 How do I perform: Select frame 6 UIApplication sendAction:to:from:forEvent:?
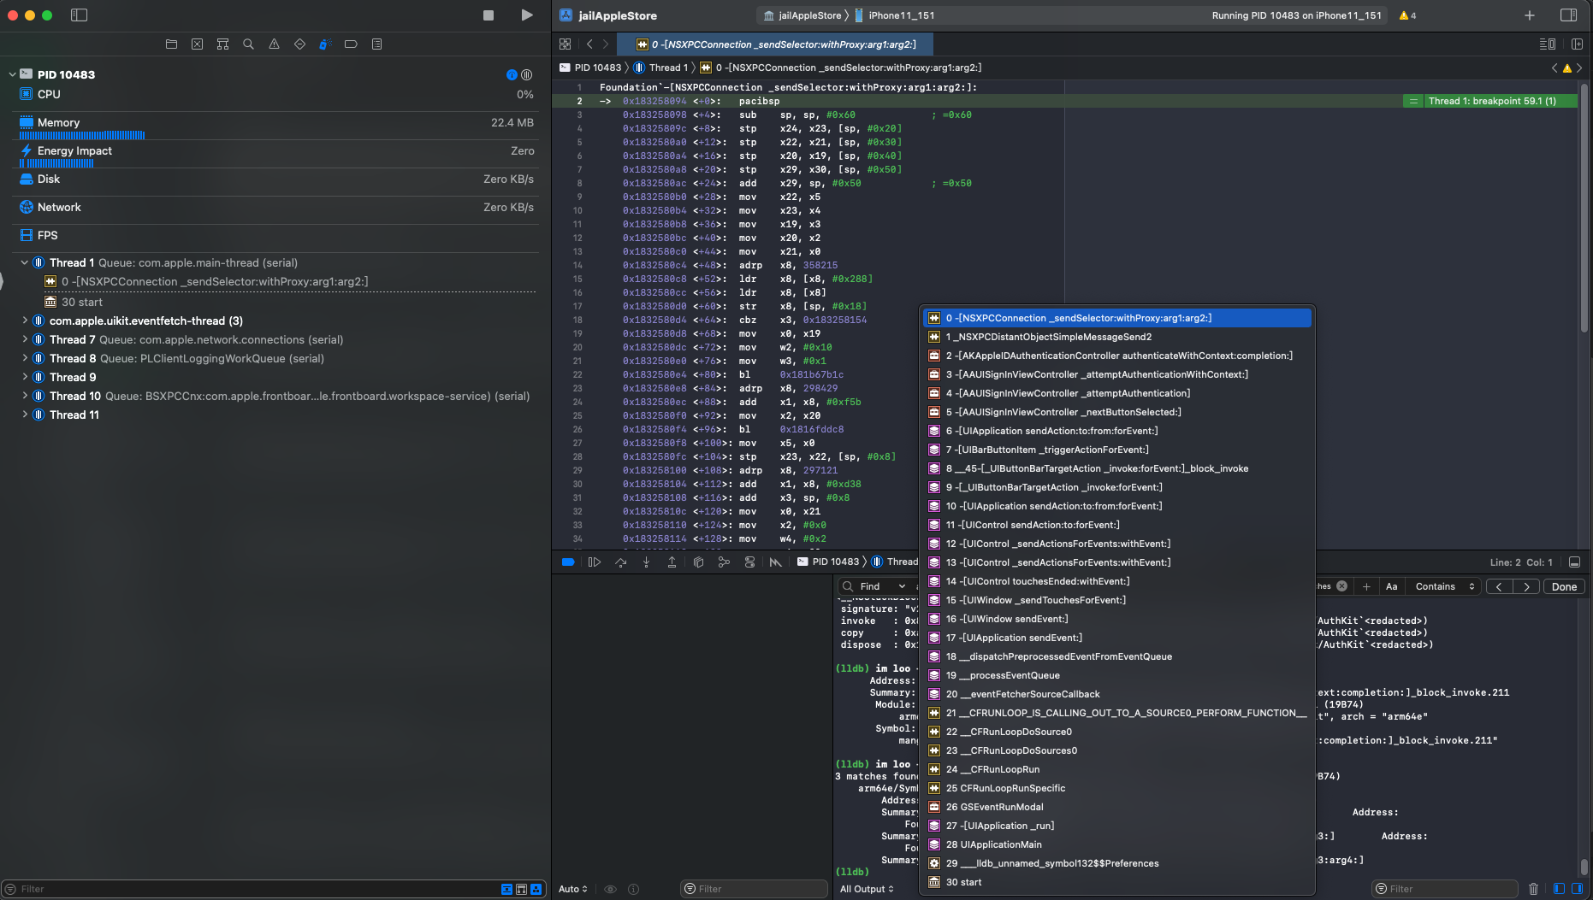click(x=1116, y=431)
